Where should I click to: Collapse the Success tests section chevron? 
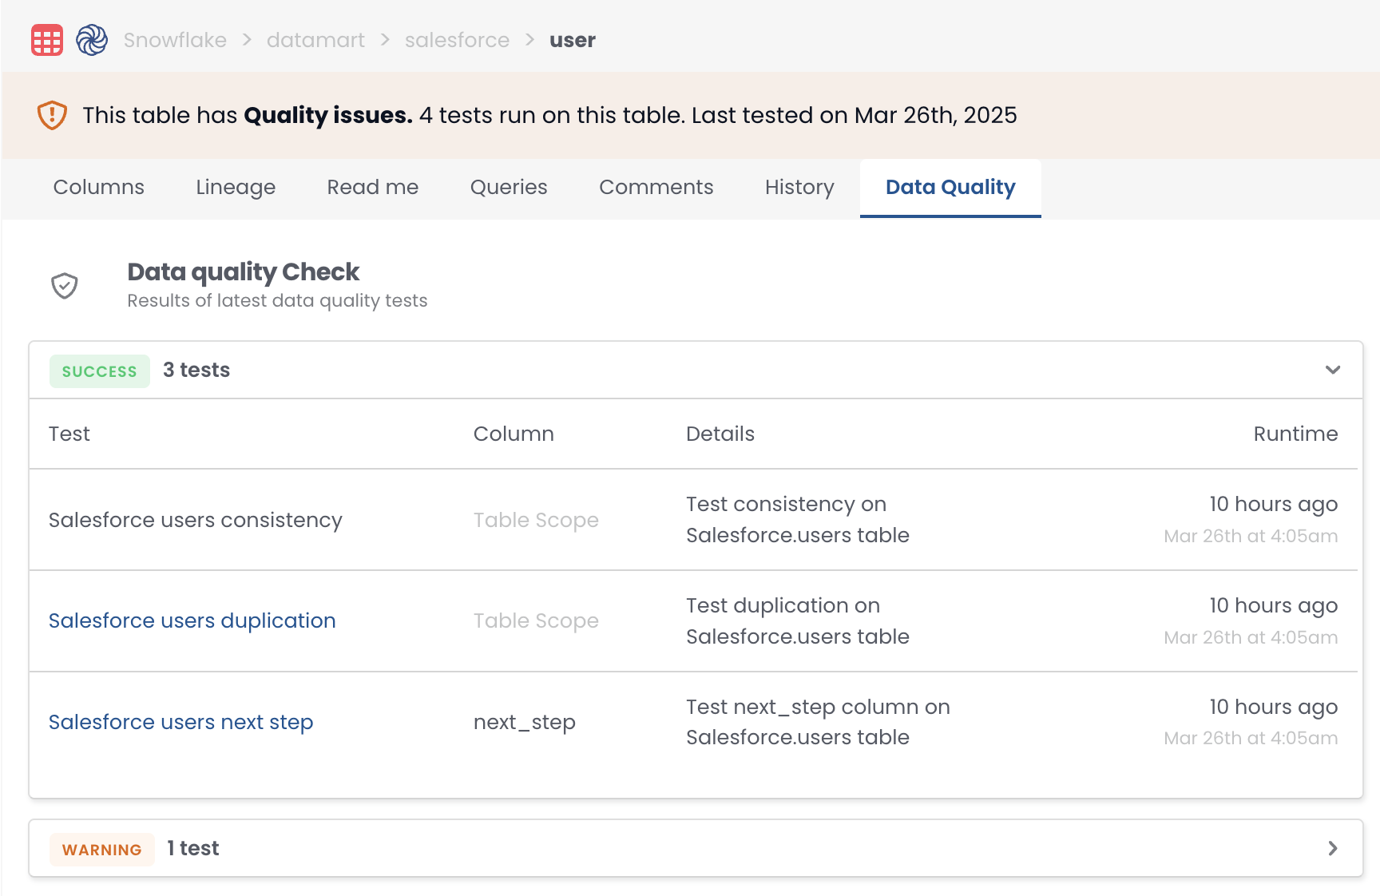click(1332, 370)
